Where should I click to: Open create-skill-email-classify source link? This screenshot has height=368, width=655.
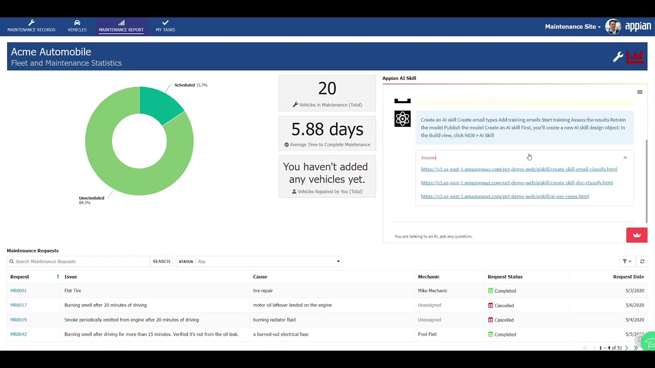(519, 169)
